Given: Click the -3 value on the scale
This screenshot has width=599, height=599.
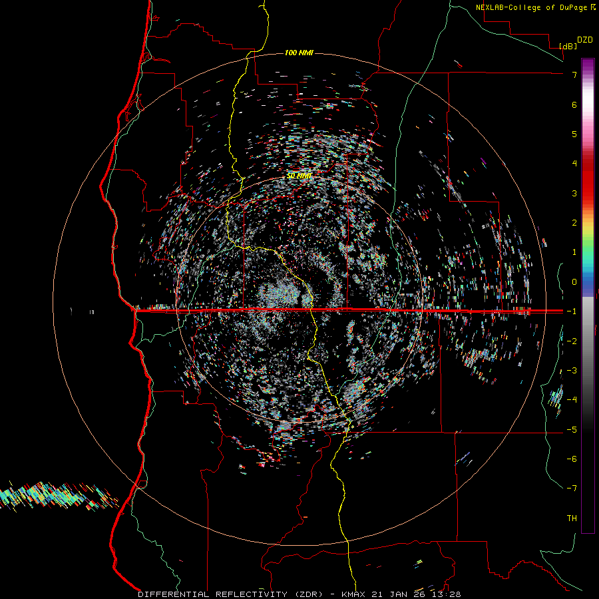Looking at the screenshot, I should tap(572, 371).
